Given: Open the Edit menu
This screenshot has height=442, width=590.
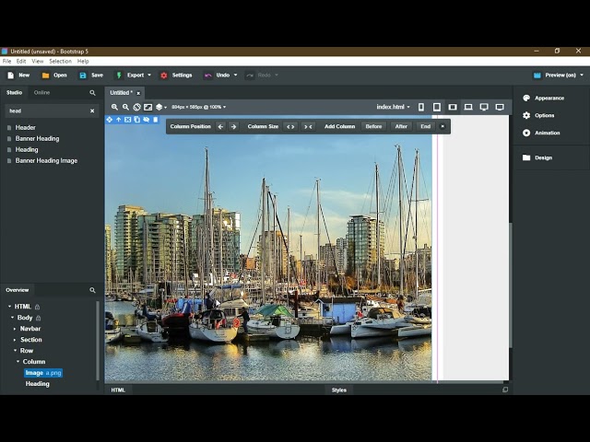Looking at the screenshot, I should [21, 62].
